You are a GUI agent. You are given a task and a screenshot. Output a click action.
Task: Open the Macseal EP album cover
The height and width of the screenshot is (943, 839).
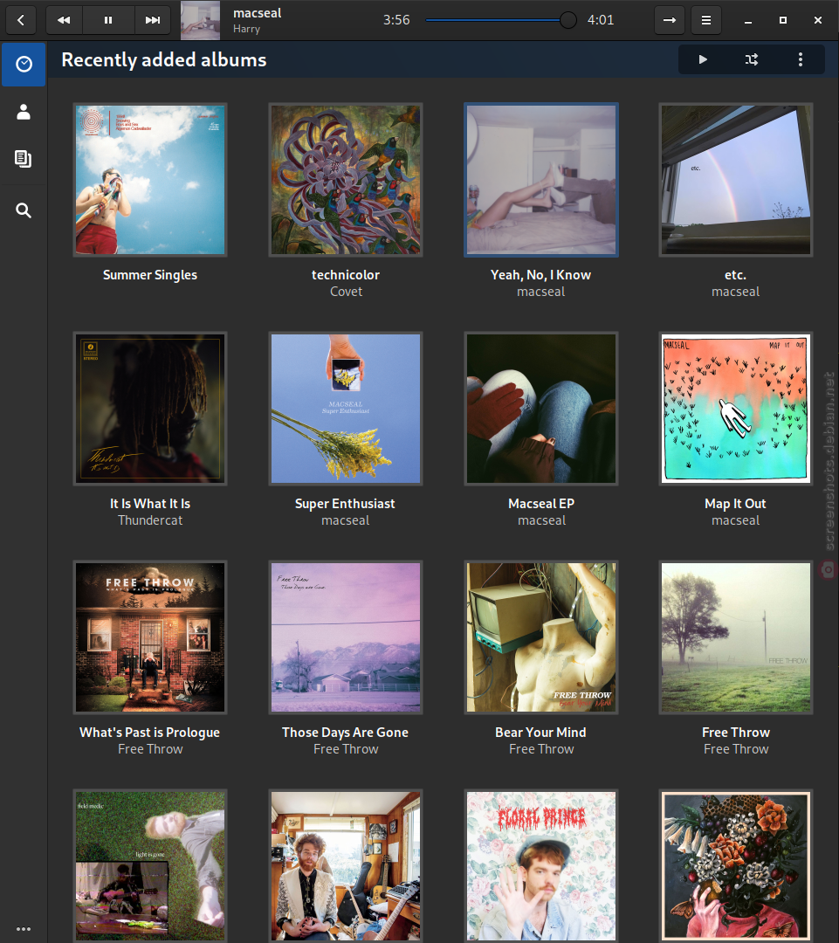click(541, 409)
